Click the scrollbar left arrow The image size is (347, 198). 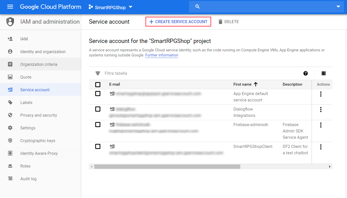click(91, 166)
